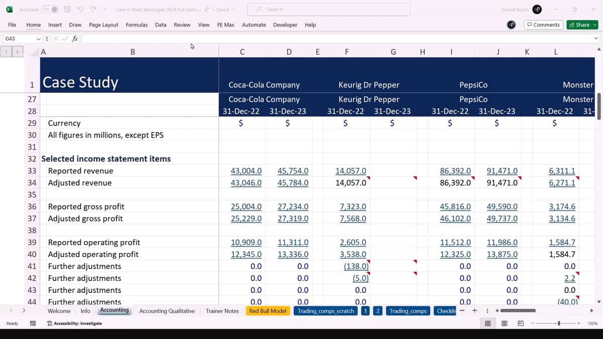Click the Comments button
This screenshot has width=603, height=339.
pyautogui.click(x=543, y=25)
